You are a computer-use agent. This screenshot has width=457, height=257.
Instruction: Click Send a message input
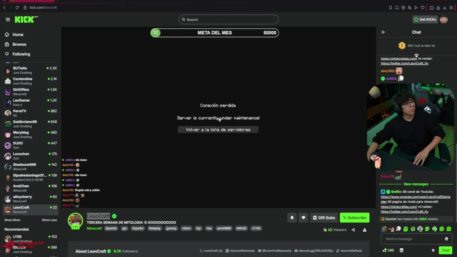[413, 239]
